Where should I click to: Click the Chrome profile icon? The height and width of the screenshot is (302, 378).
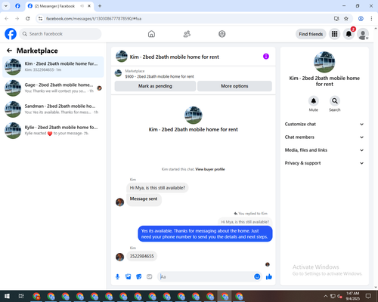coord(361,19)
